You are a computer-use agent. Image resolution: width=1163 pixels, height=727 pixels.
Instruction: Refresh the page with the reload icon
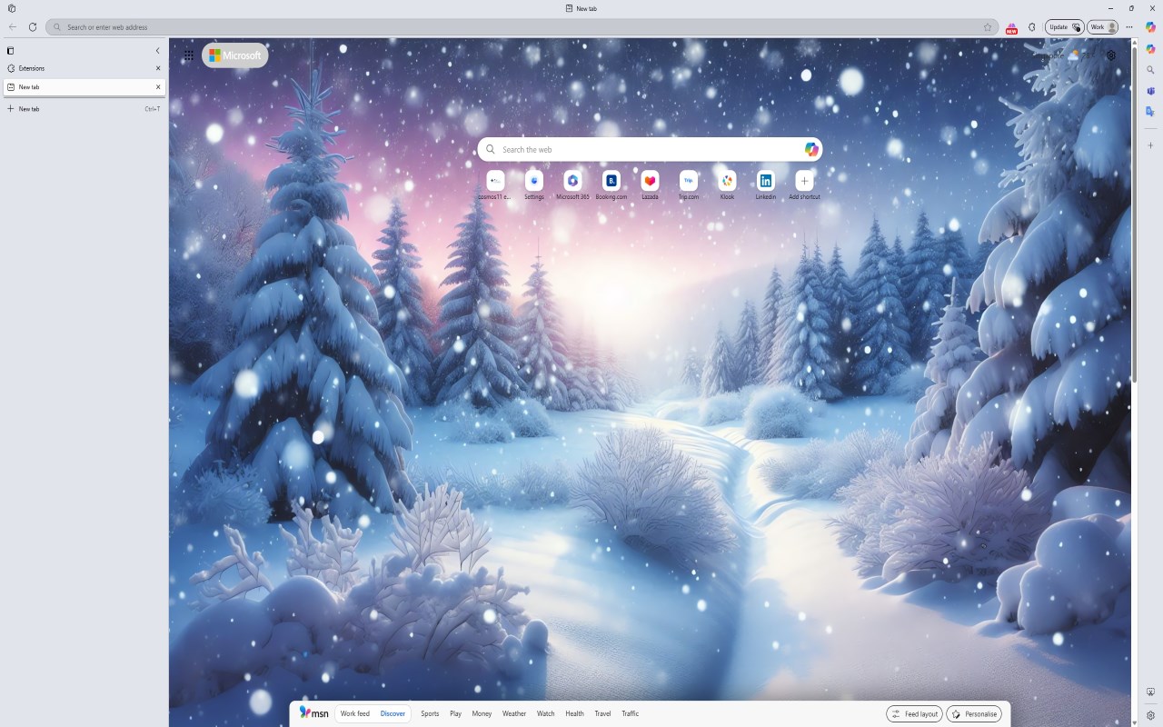33,27
